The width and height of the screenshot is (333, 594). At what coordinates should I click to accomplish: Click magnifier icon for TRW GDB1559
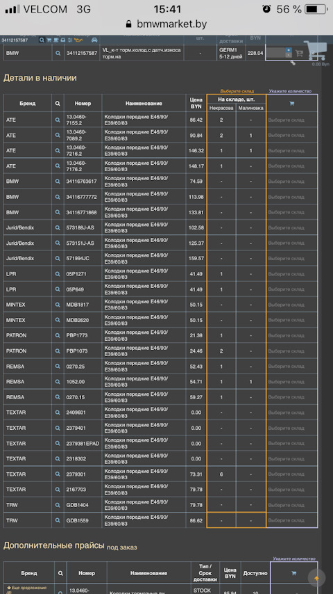click(58, 520)
